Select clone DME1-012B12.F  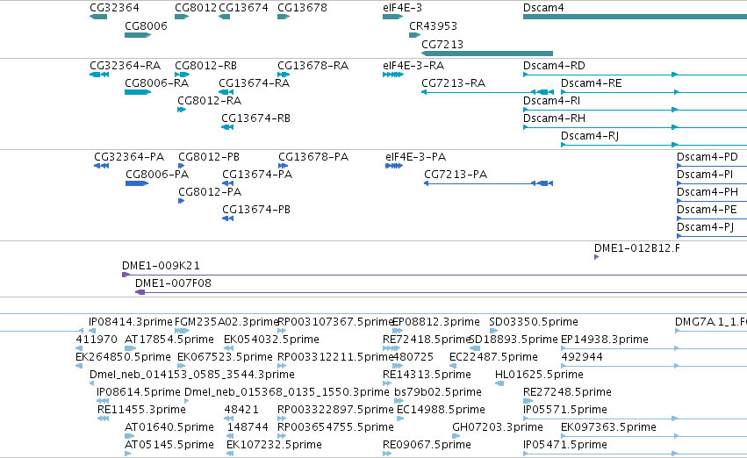[637, 248]
